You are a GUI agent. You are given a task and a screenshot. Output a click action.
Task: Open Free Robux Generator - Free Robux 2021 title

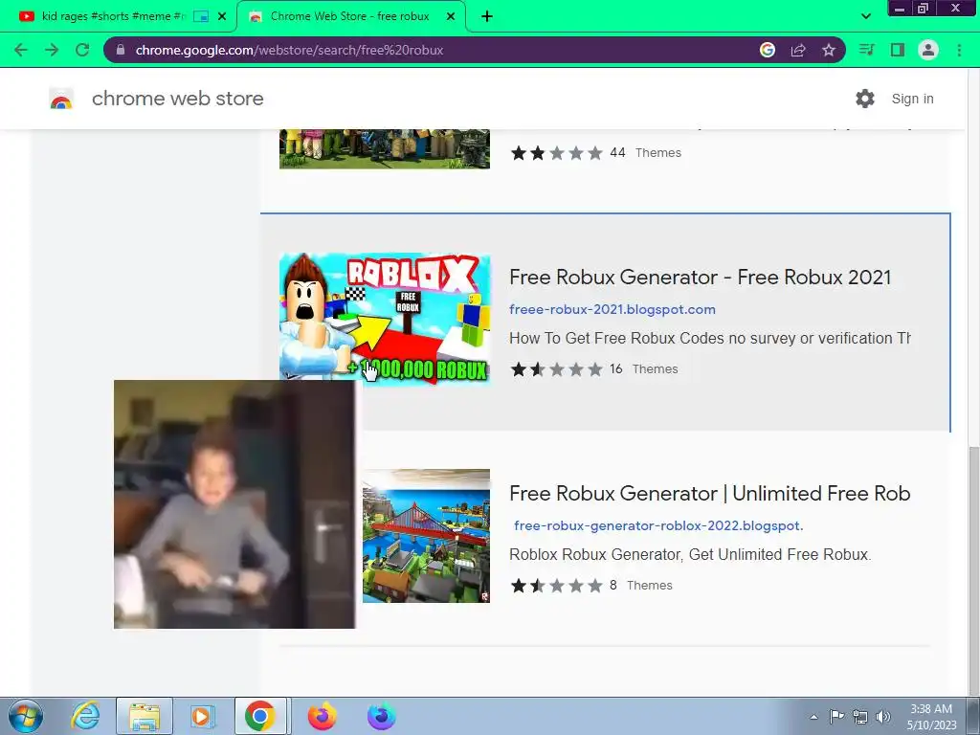click(700, 277)
